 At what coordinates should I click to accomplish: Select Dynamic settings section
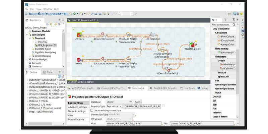click(x=77, y=111)
